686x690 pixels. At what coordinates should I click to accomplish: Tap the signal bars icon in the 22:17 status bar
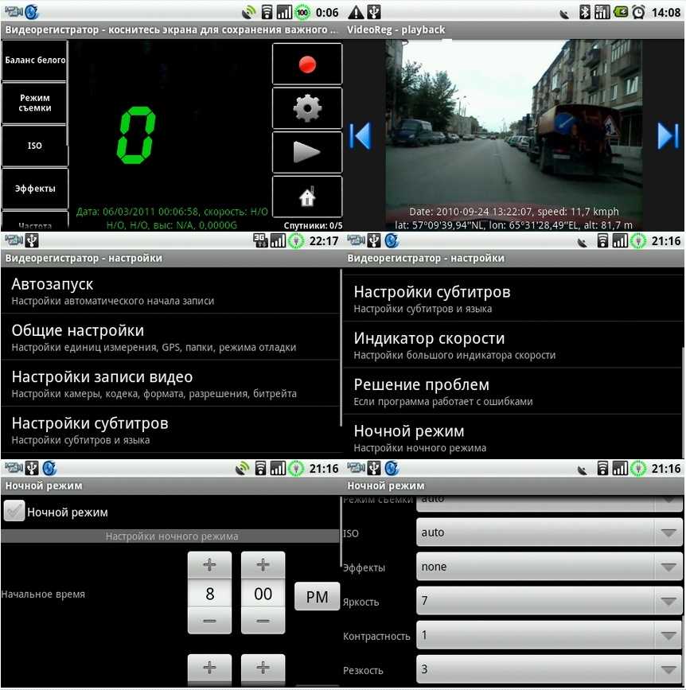[278, 240]
